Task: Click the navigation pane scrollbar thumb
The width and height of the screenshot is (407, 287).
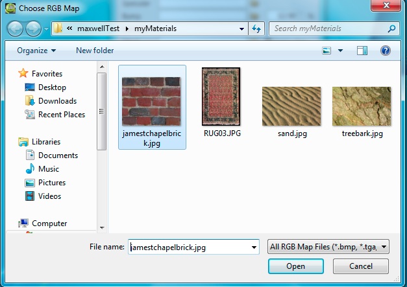Action: coord(101,111)
